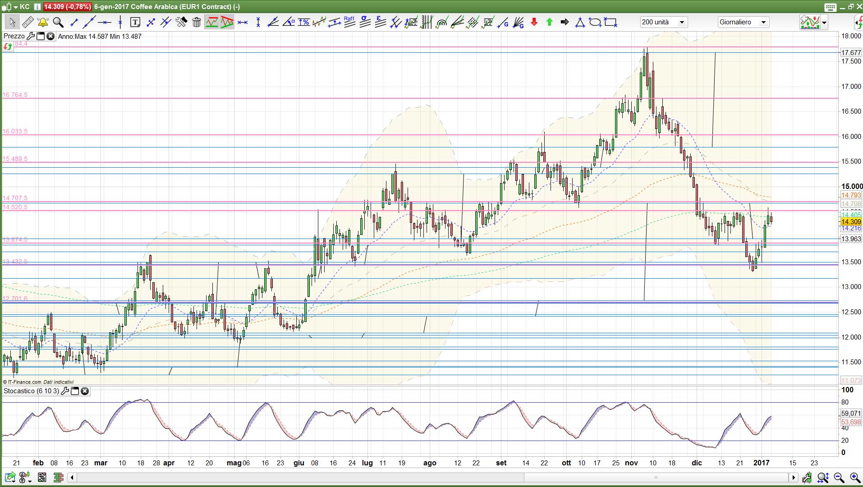Toggle the support/resistance lines auto-detection

(x=212, y=22)
